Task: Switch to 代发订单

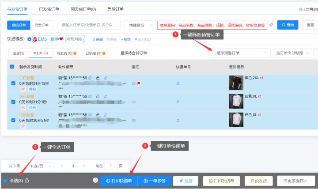Action: tap(42, 25)
